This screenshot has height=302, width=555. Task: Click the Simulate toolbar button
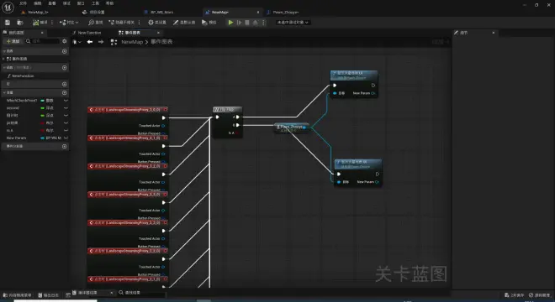point(209,23)
